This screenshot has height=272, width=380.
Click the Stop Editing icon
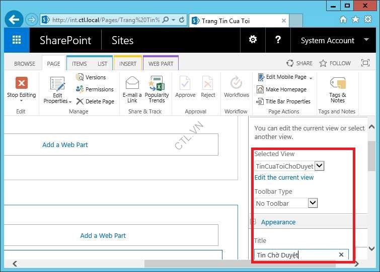pos(21,84)
